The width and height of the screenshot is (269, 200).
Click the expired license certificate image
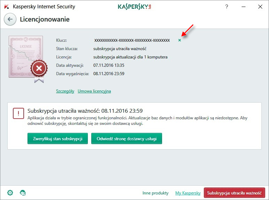coord(28,59)
